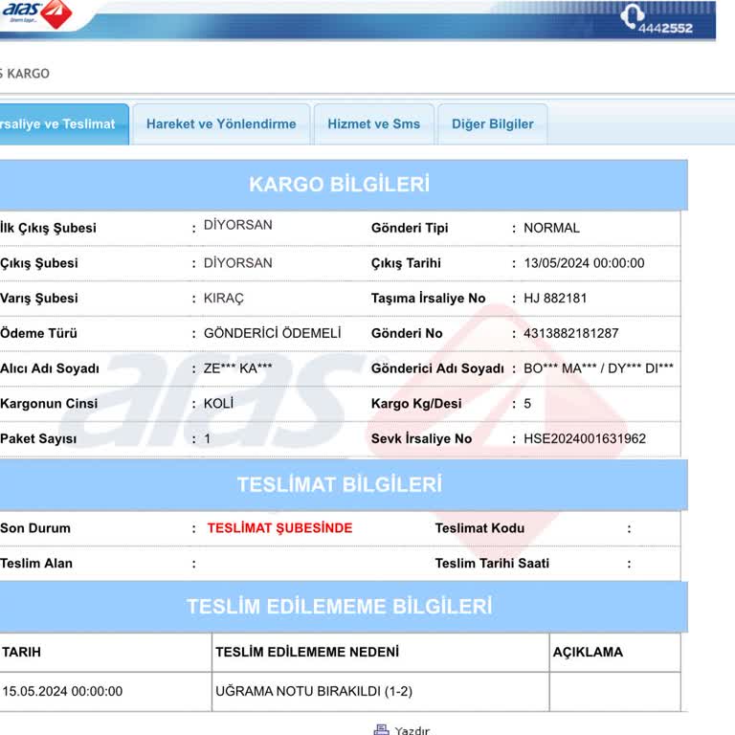Image resolution: width=735 pixels, height=735 pixels.
Task: Open the Hizmet ve Sms tab
Action: (373, 124)
